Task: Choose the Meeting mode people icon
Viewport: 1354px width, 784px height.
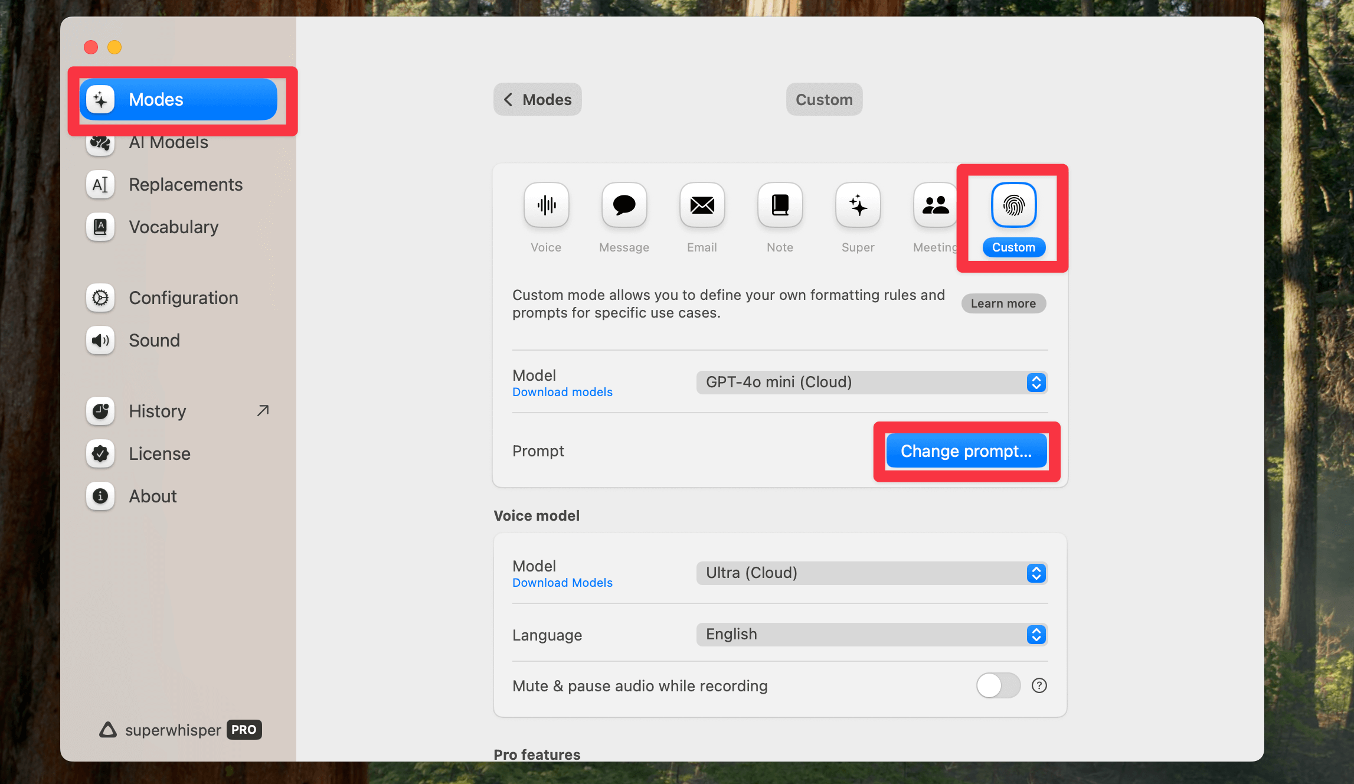Action: point(935,205)
